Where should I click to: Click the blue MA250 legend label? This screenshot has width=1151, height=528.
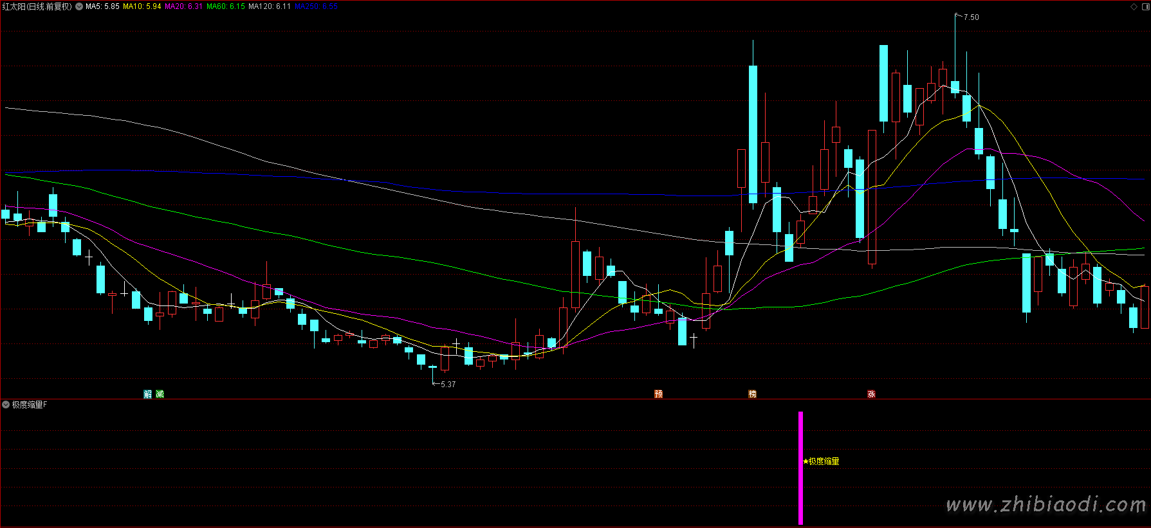click(x=316, y=6)
